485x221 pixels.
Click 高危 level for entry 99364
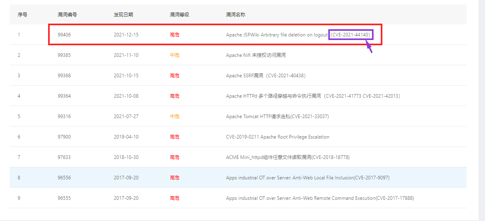coord(175,96)
